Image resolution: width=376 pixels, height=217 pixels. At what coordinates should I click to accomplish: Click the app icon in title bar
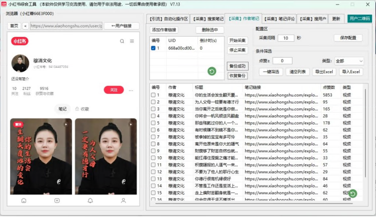(x=4, y=4)
